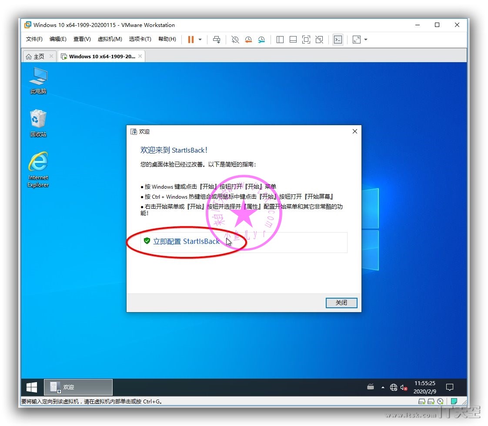
Task: Open the console view icon
Action: click(338, 40)
